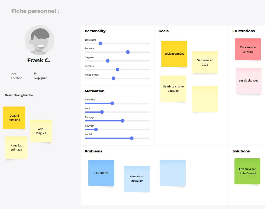Select the 'Se marier en 2025' note
This screenshot has height=209, width=265.
[x=205, y=62]
